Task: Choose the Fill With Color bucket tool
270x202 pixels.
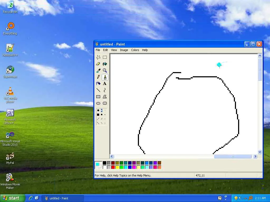Action: pos(105,64)
